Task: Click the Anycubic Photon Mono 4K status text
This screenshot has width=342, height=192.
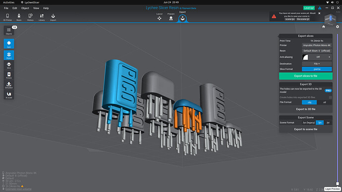Action: (x=21, y=173)
